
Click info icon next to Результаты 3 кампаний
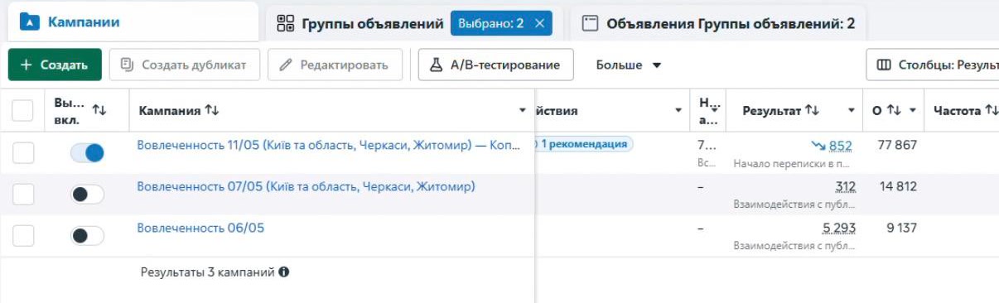(x=284, y=272)
